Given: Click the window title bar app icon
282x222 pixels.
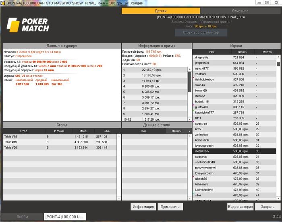Looking at the screenshot, I should [x=3, y=3].
